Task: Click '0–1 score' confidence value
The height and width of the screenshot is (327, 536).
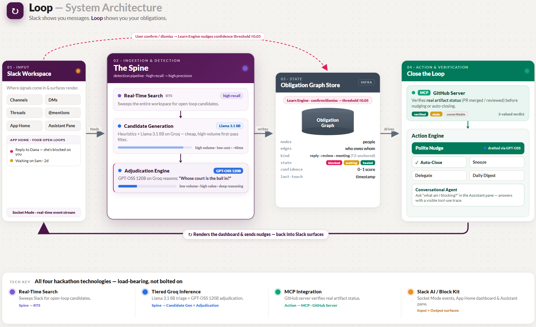Action: [366, 169]
